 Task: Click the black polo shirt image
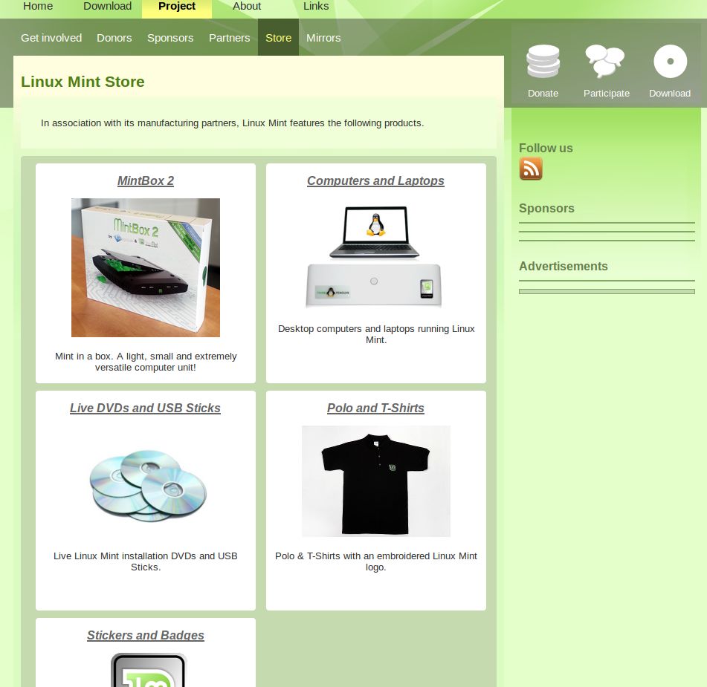[x=375, y=481]
